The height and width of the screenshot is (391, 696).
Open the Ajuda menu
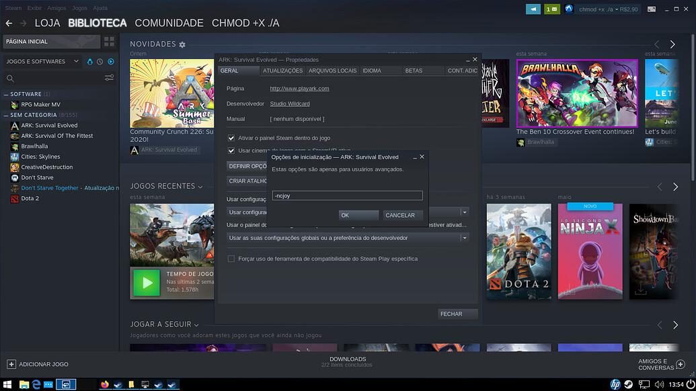pos(100,8)
